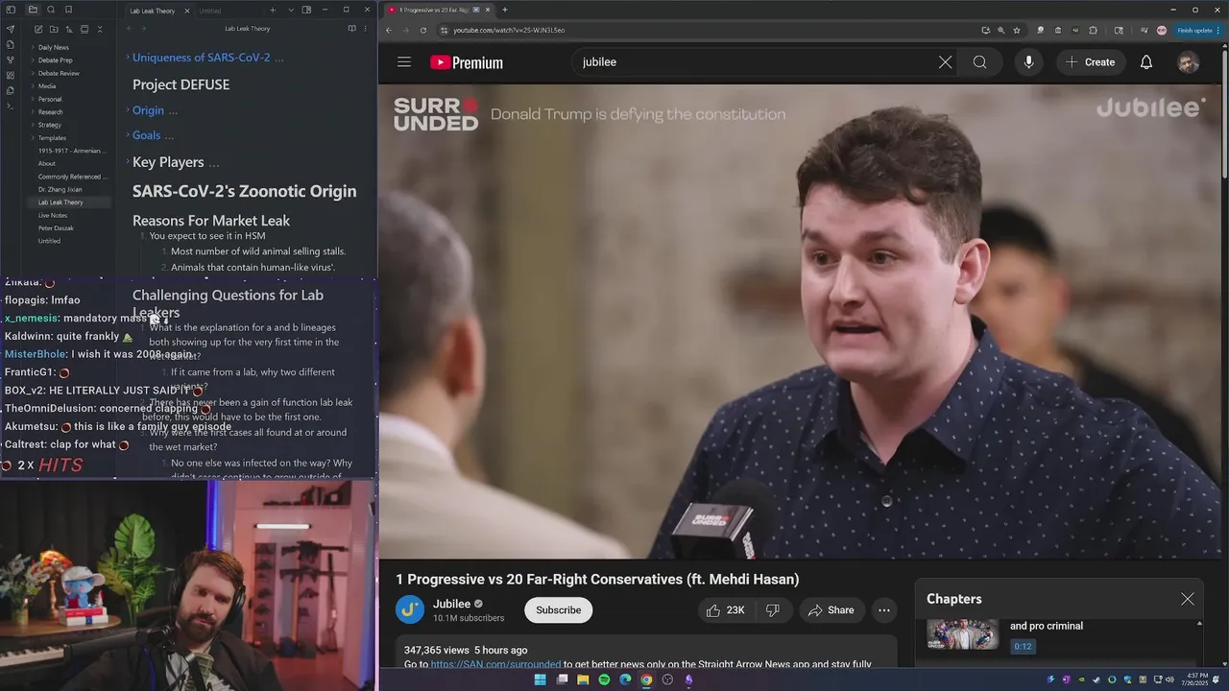
Task: Click the paper plane icon in Obsidian ribbon
Action: [x=11, y=29]
